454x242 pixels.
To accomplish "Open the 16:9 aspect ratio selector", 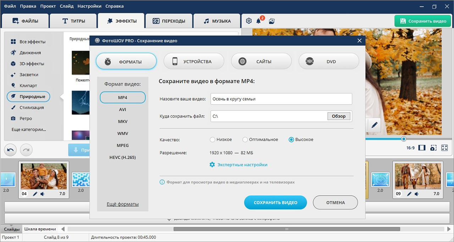I will [410, 148].
